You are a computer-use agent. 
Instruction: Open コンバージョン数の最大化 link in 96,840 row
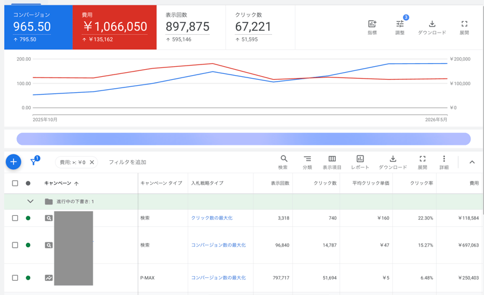(219, 245)
